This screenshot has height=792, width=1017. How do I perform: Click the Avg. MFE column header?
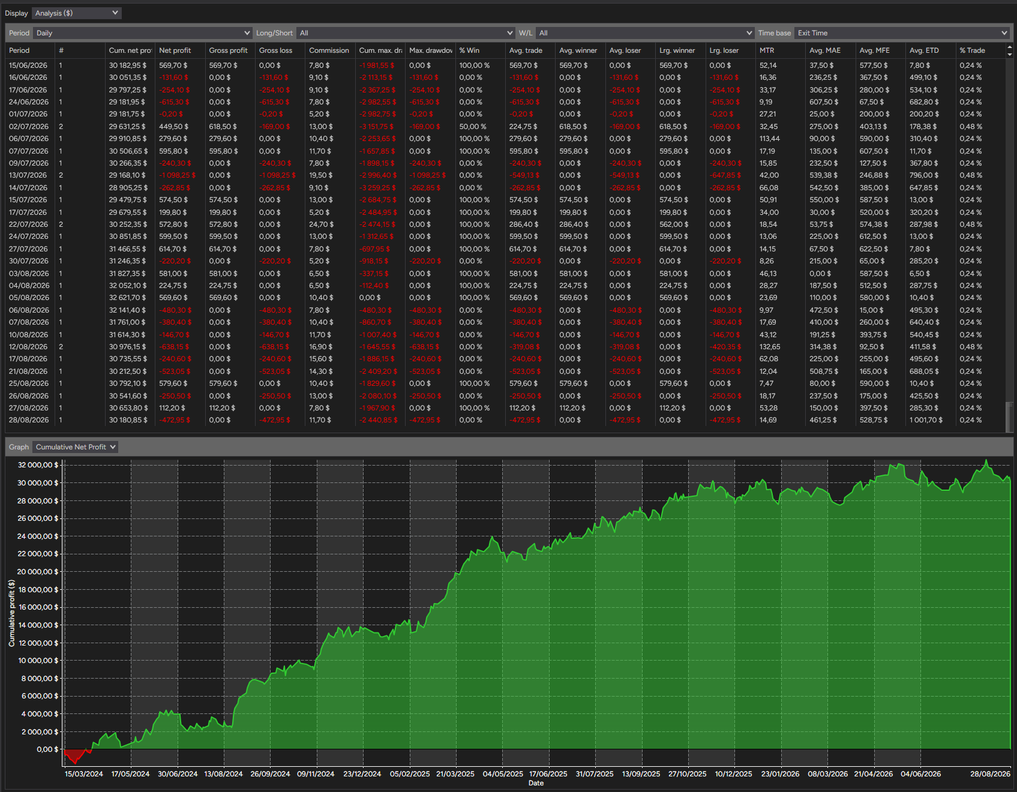coord(881,50)
